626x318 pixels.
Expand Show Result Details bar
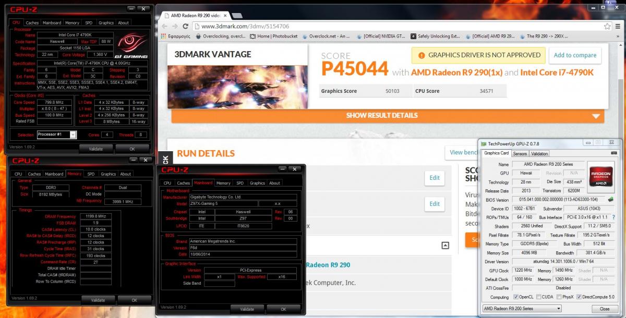pos(388,116)
